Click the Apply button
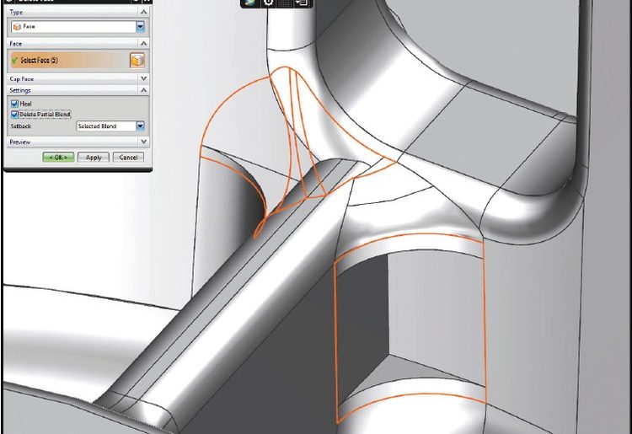 [x=94, y=158]
